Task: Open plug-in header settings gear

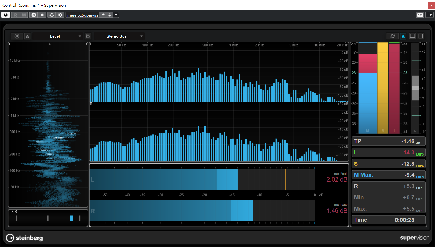Action: 60,15
